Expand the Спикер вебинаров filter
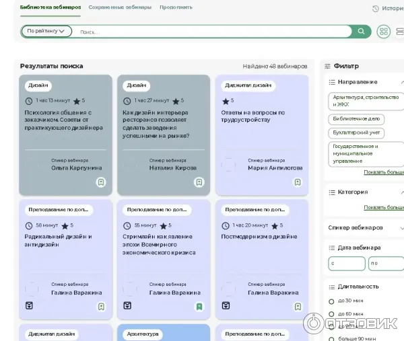The image size is (404, 341). pos(402,228)
